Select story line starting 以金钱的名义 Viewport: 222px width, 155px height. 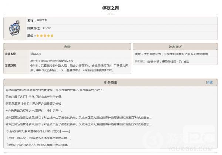click(37, 131)
